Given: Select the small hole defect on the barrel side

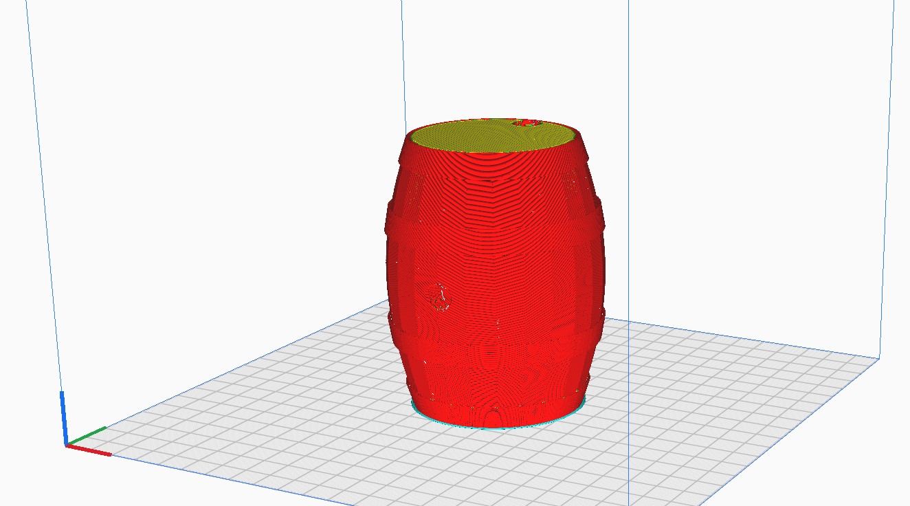Looking at the screenshot, I should point(440,296).
